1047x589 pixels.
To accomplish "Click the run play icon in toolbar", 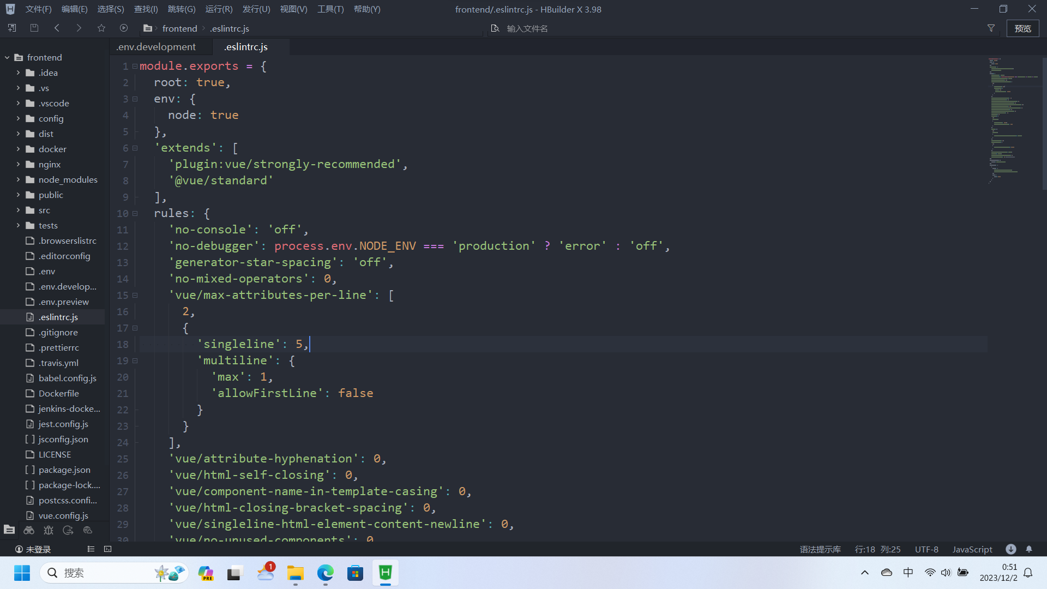I will point(124,28).
